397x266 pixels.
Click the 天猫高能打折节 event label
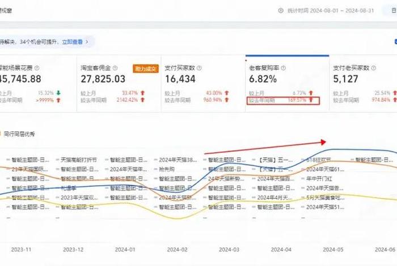coord(79,160)
